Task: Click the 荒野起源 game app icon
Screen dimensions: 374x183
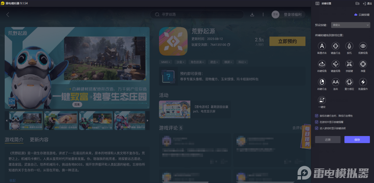Action: pyautogui.click(x=173, y=41)
